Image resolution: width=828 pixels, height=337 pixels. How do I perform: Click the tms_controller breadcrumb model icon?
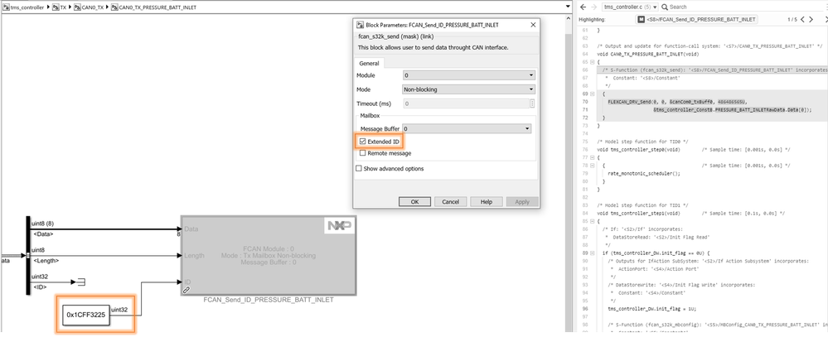coord(7,8)
